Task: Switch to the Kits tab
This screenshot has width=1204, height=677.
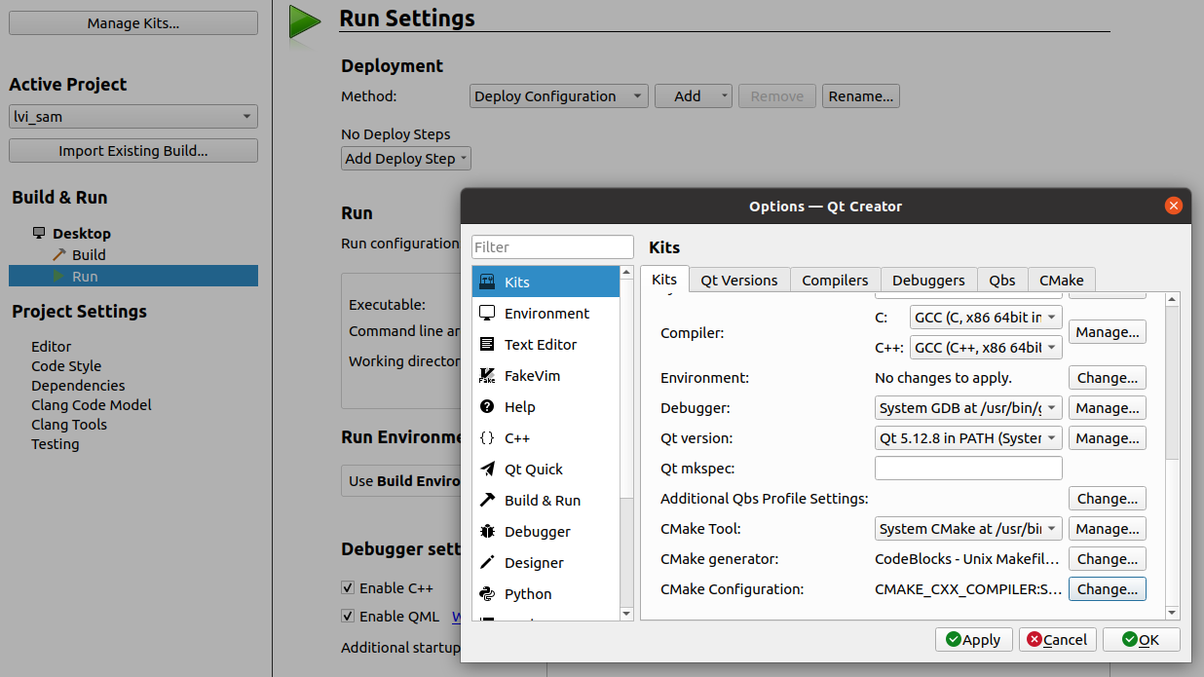Action: pos(664,280)
